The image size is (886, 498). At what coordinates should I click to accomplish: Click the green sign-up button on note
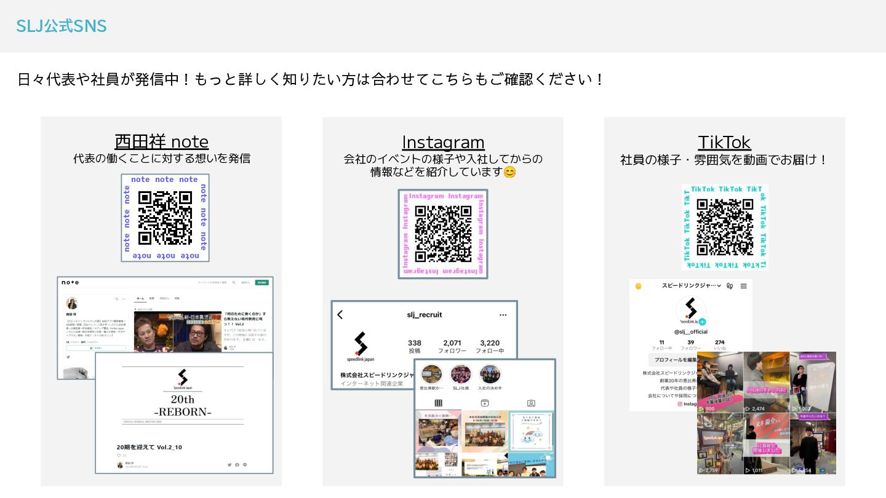(x=262, y=282)
